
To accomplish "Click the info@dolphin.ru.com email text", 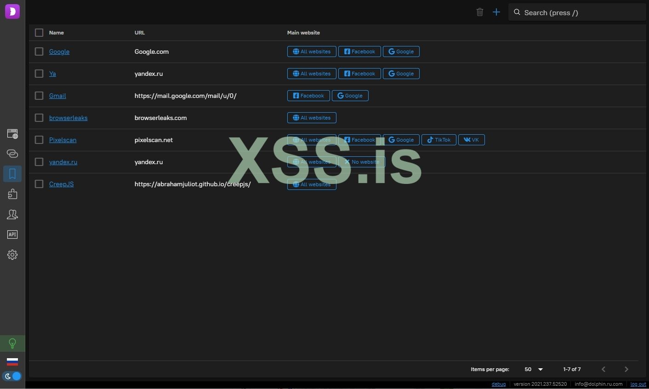I will click(x=598, y=384).
